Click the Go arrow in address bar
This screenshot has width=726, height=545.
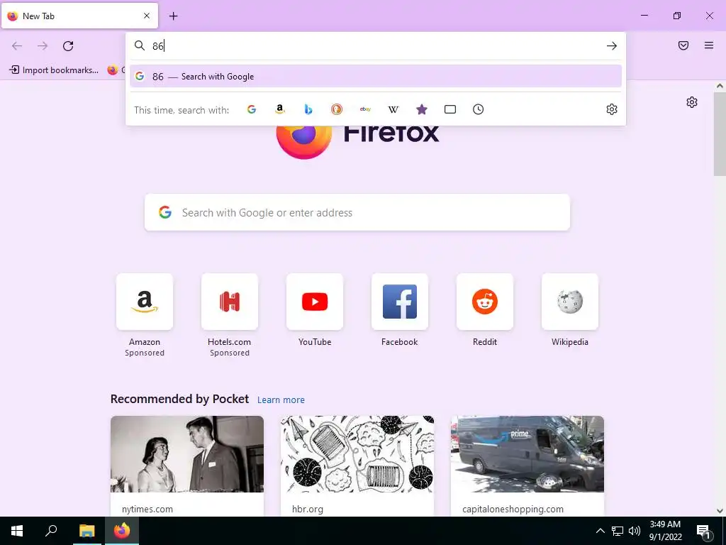(612, 46)
